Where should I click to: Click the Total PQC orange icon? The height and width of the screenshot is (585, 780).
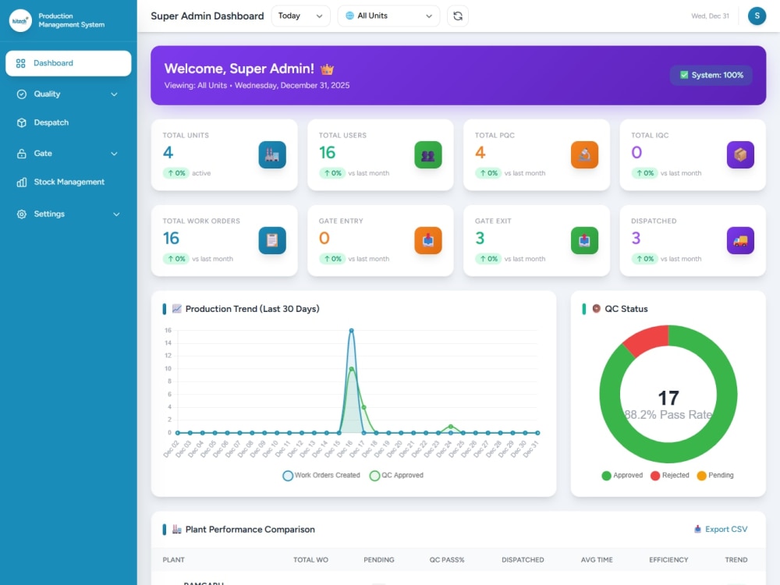click(x=584, y=154)
